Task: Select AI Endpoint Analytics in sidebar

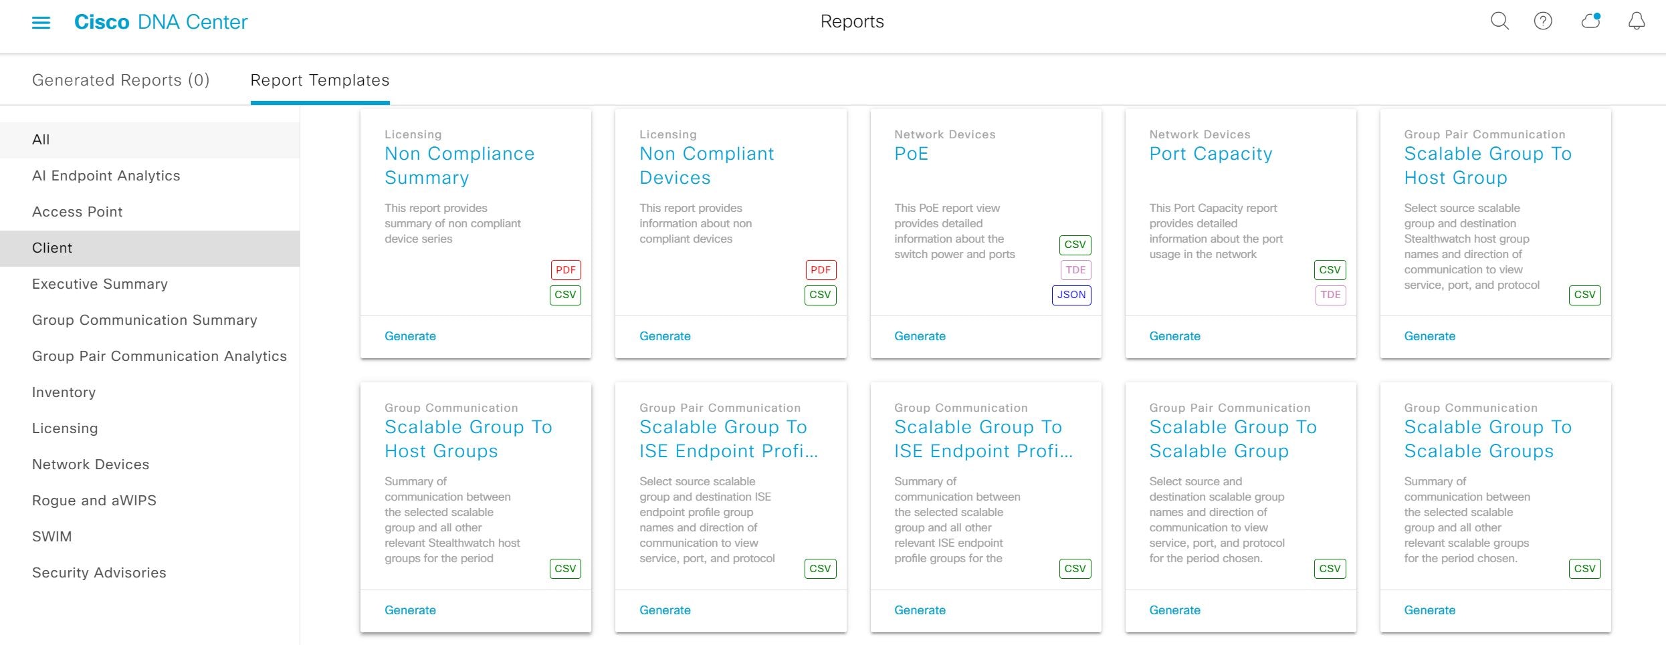Action: [106, 176]
